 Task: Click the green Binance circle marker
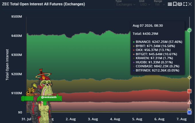[189, 30]
